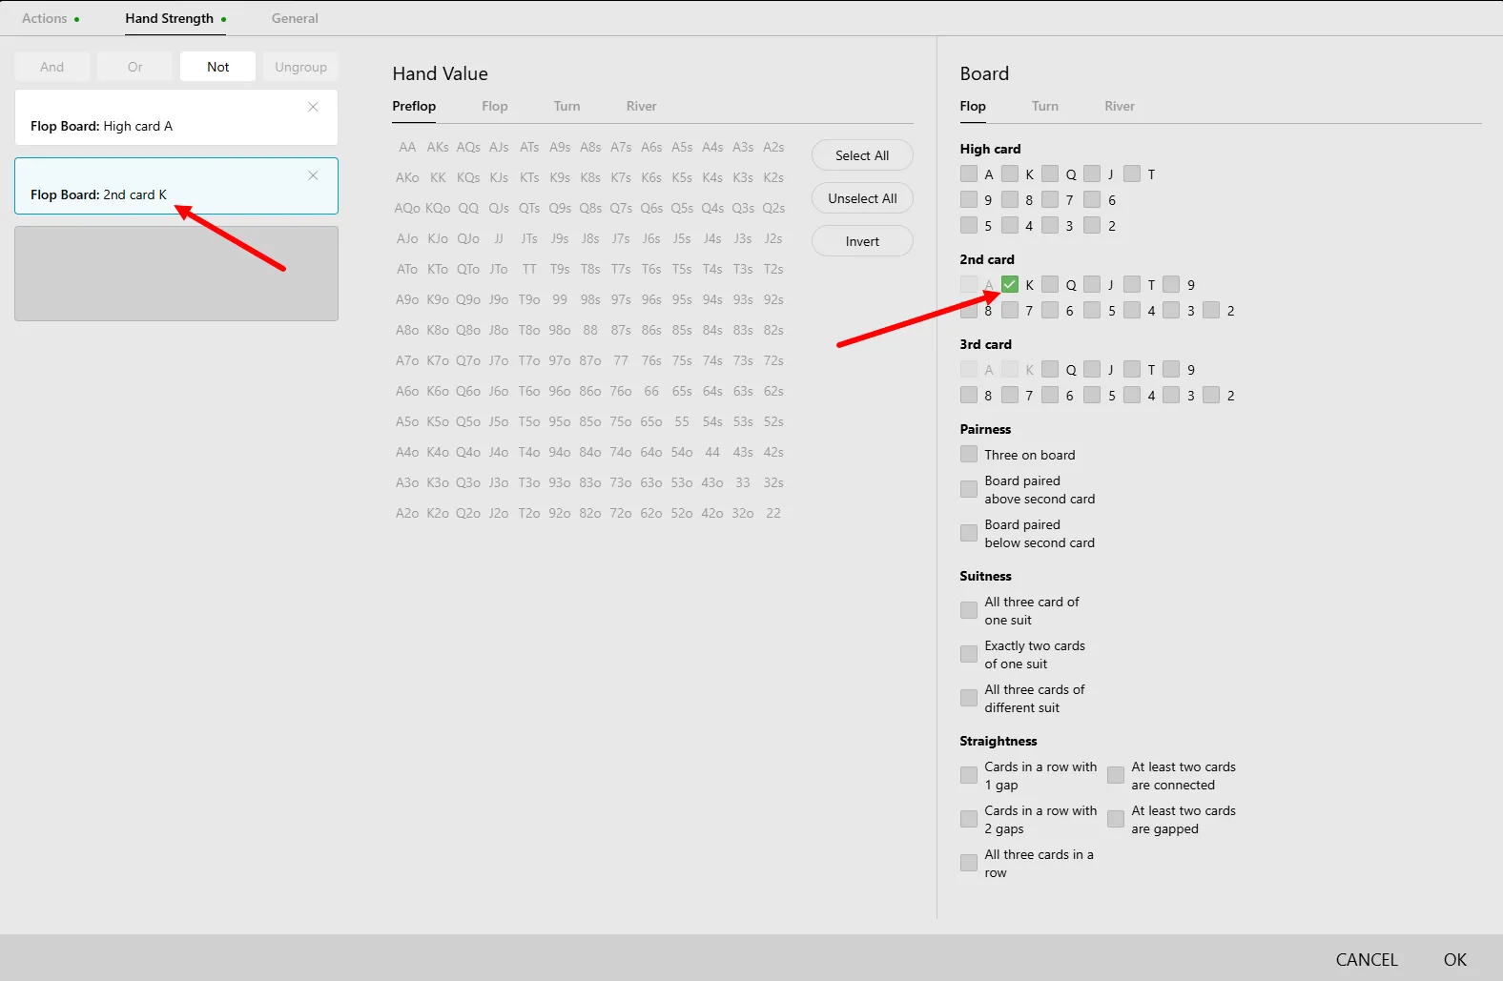Switch Board section to Turn tab
This screenshot has width=1503, height=981.
point(1044,106)
